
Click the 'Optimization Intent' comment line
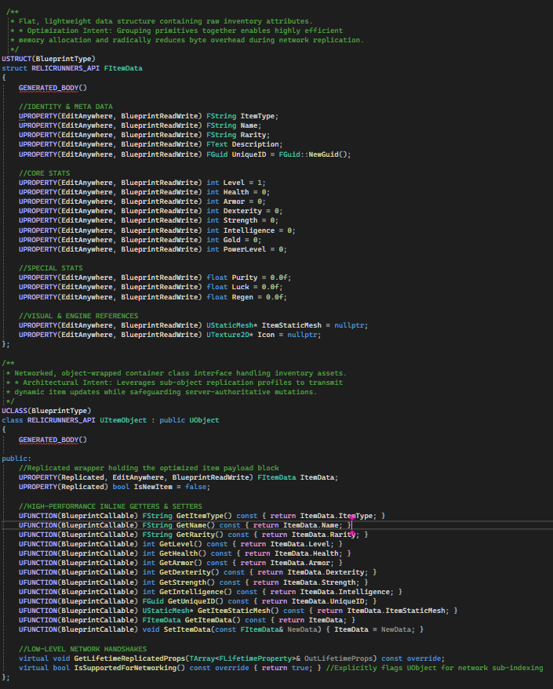176,31
